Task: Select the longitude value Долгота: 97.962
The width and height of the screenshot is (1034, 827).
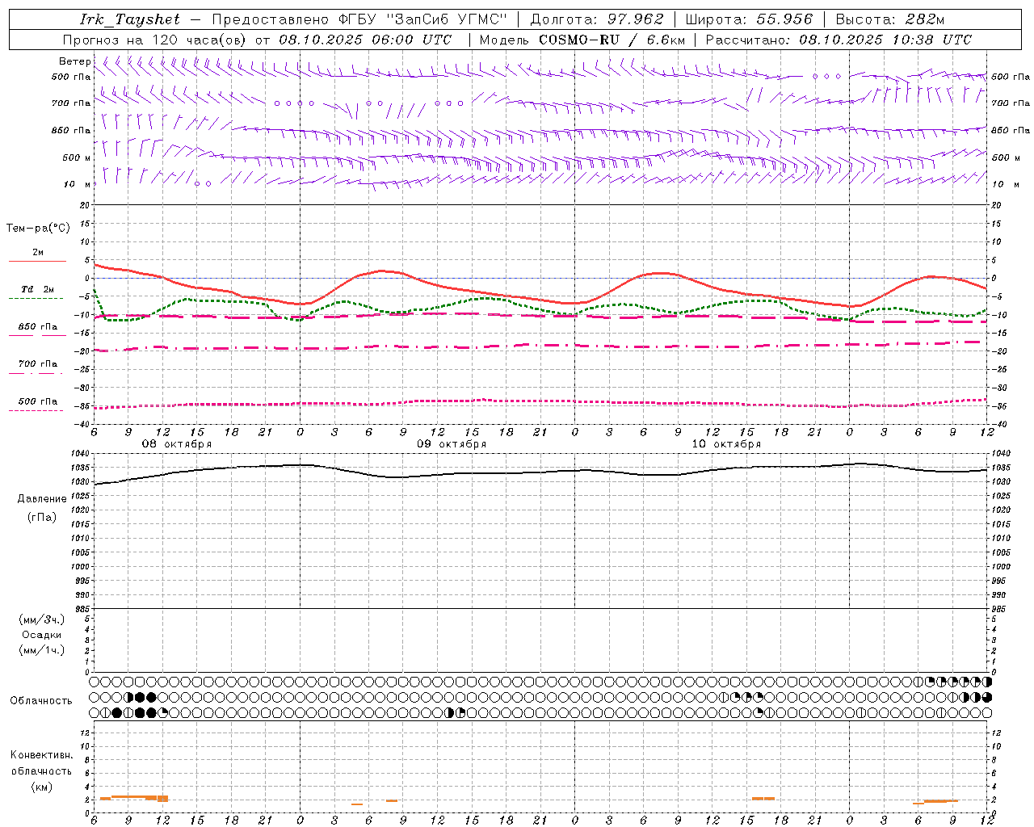Action: pos(596,19)
